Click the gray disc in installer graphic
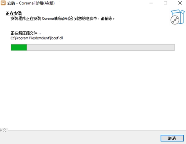 pos(175,20)
